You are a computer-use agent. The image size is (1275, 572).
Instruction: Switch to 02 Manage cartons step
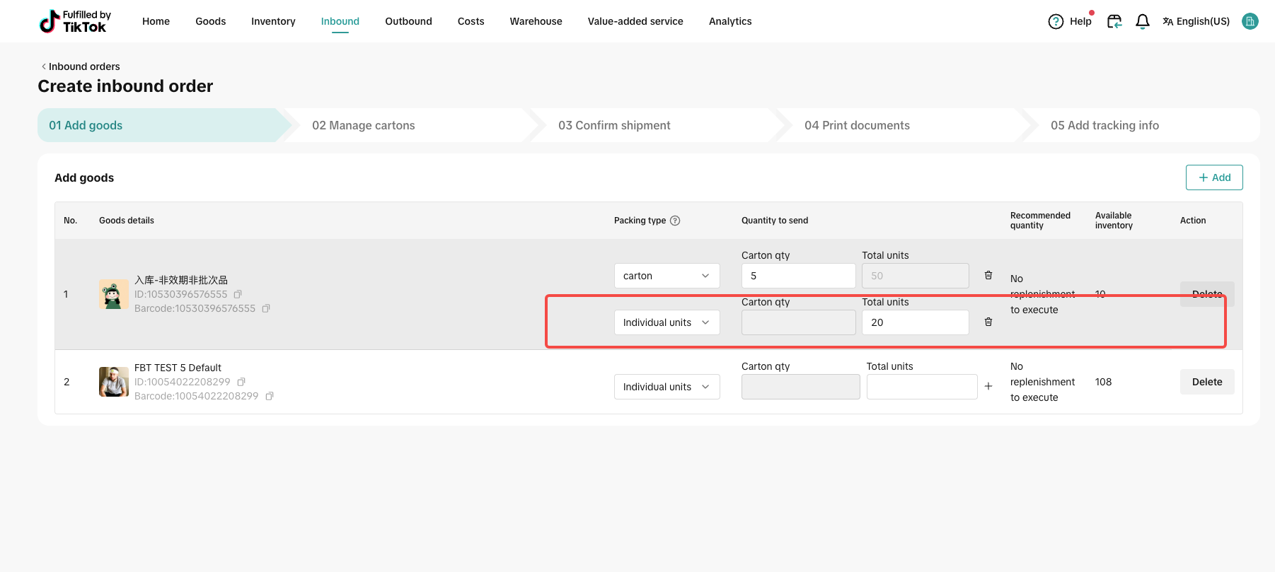pos(364,125)
